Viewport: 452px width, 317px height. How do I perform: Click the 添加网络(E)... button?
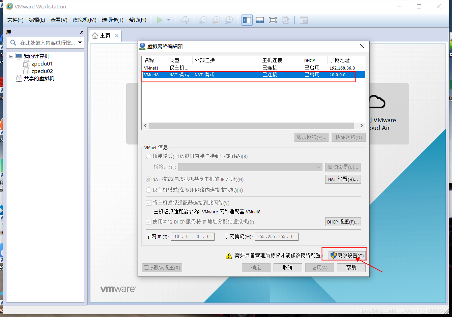[x=311, y=137]
